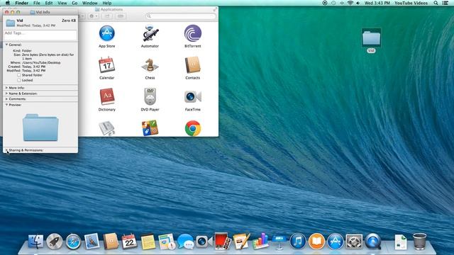454x255 pixels.
Task: Select the Vid folder on the desktop
Action: pyautogui.click(x=371, y=38)
